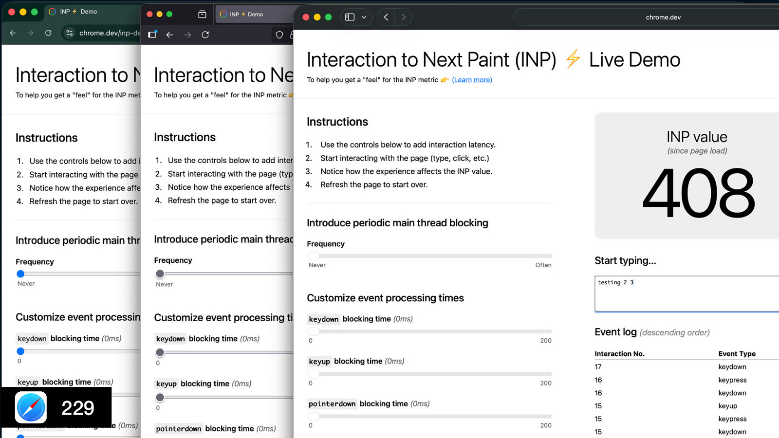Click the Safari Frequency slider thumb at Never

click(314, 255)
